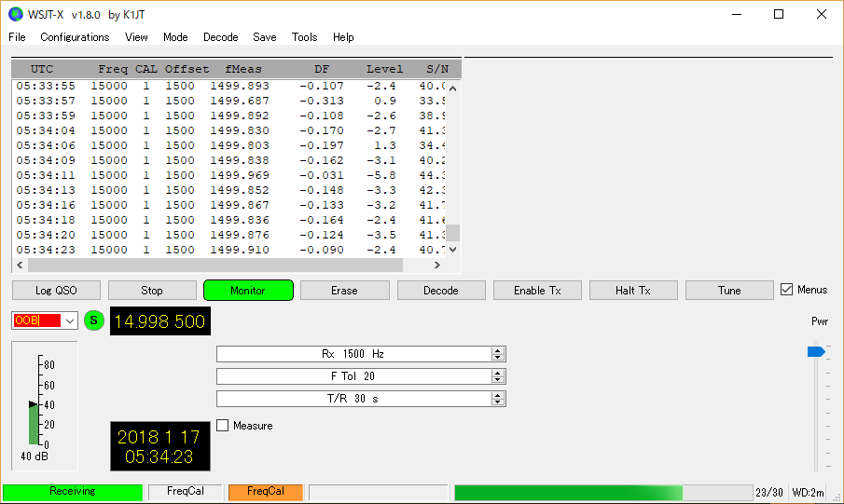Screen dimensions: 844x504
Task: Expand the OOB band dropdown
Action: point(70,321)
